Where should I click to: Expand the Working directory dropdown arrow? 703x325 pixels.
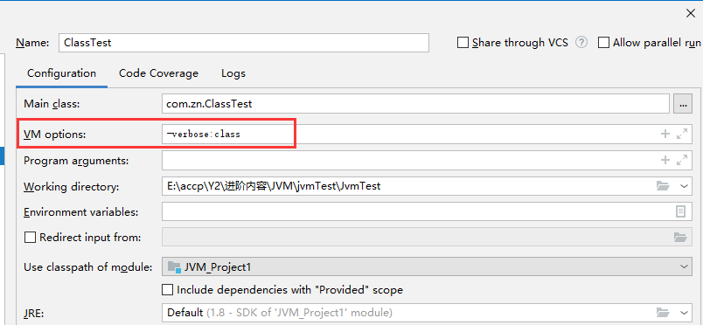point(684,186)
